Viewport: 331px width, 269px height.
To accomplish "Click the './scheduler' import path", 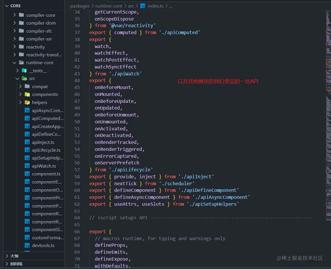I will coord(177,183).
